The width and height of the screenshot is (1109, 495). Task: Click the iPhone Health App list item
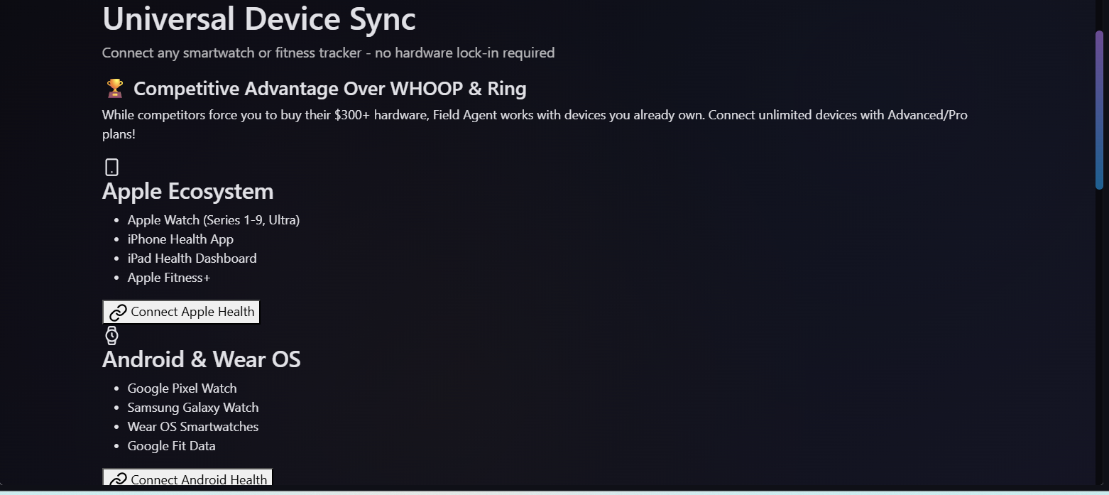[x=180, y=239]
